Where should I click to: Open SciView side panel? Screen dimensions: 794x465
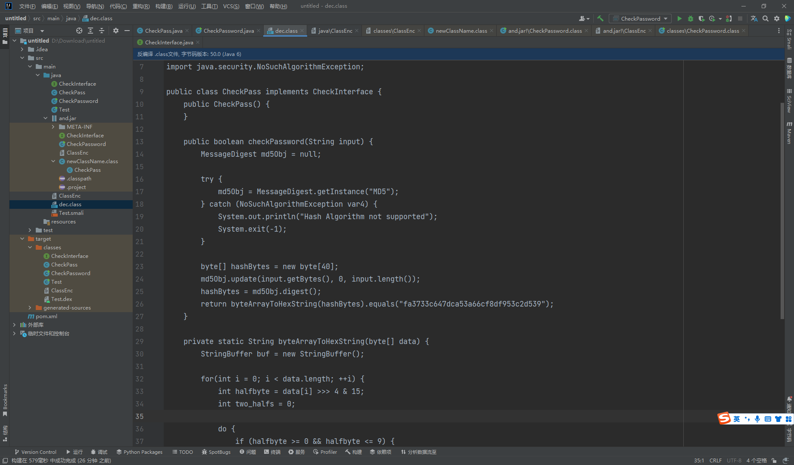click(x=789, y=101)
